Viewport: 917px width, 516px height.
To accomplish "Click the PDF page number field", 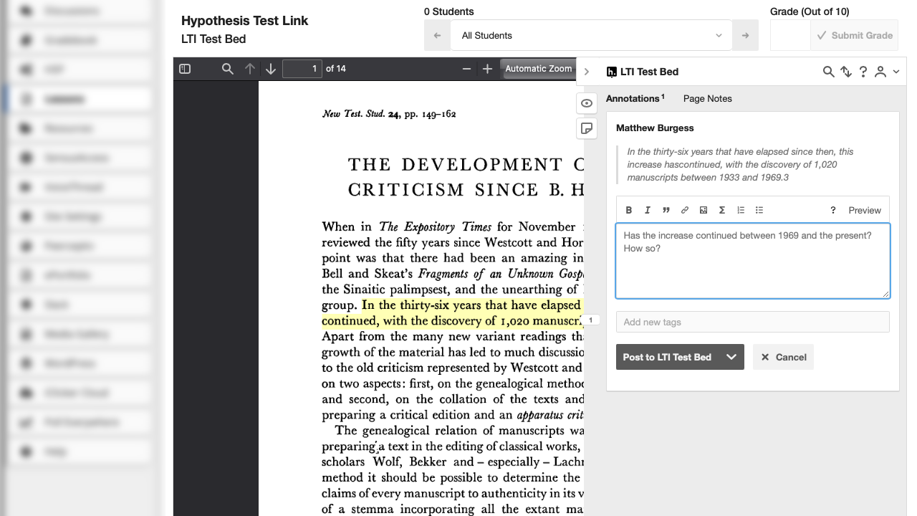I will (302, 69).
